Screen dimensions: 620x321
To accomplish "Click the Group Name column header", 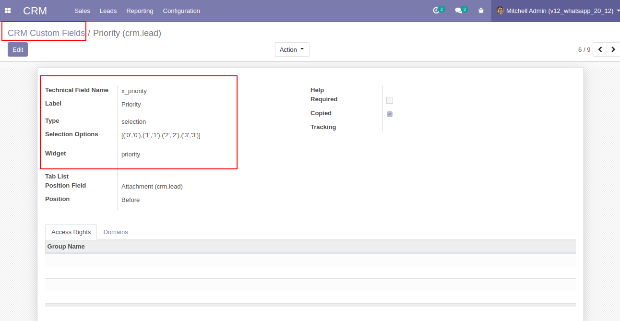I will (66, 246).
